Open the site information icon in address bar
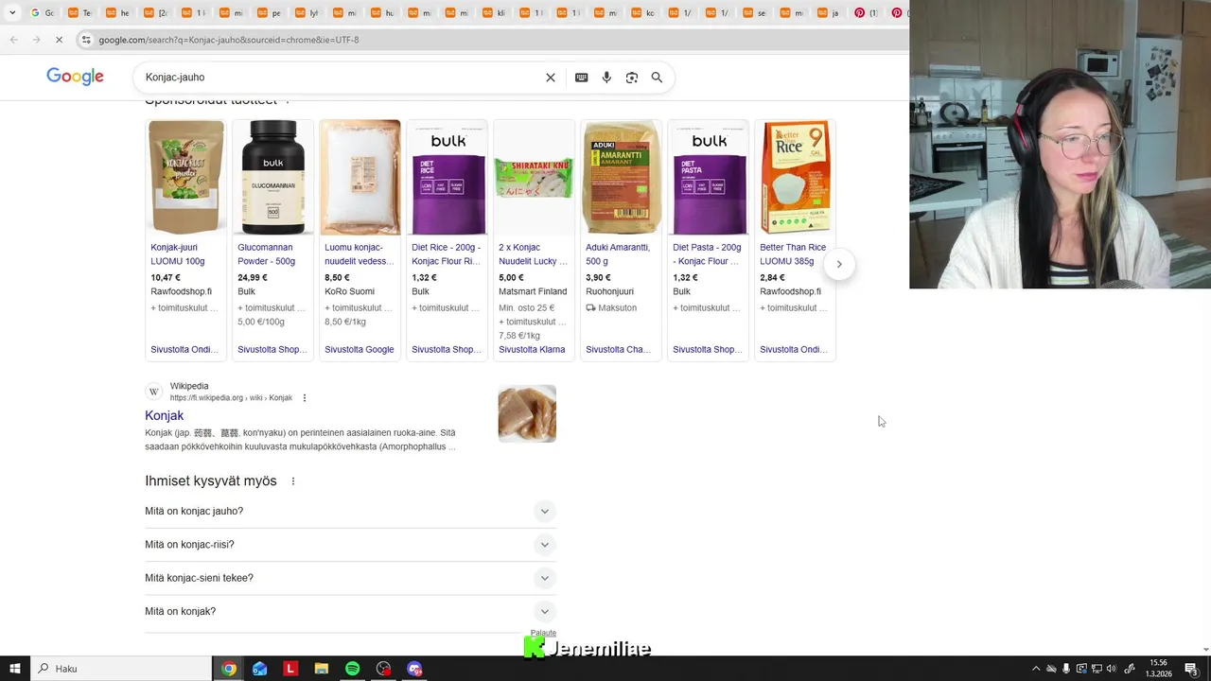 [x=86, y=40]
